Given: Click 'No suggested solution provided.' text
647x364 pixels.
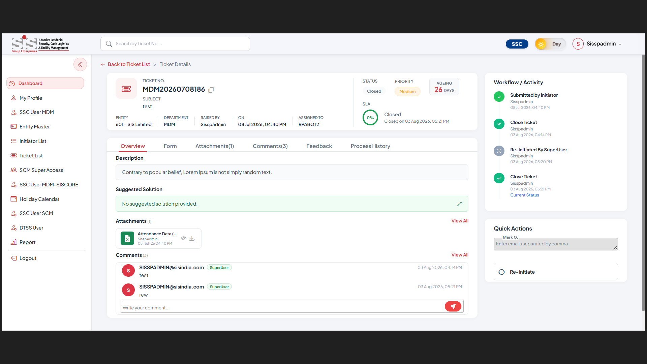Looking at the screenshot, I should click(x=159, y=204).
